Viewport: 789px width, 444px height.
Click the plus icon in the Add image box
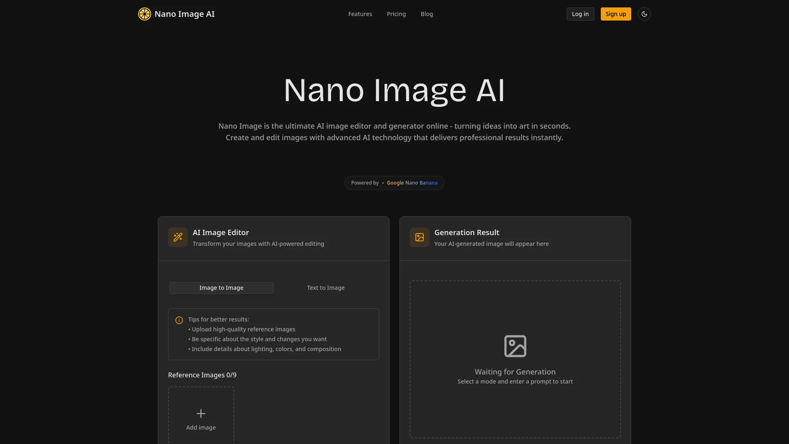pos(201,413)
